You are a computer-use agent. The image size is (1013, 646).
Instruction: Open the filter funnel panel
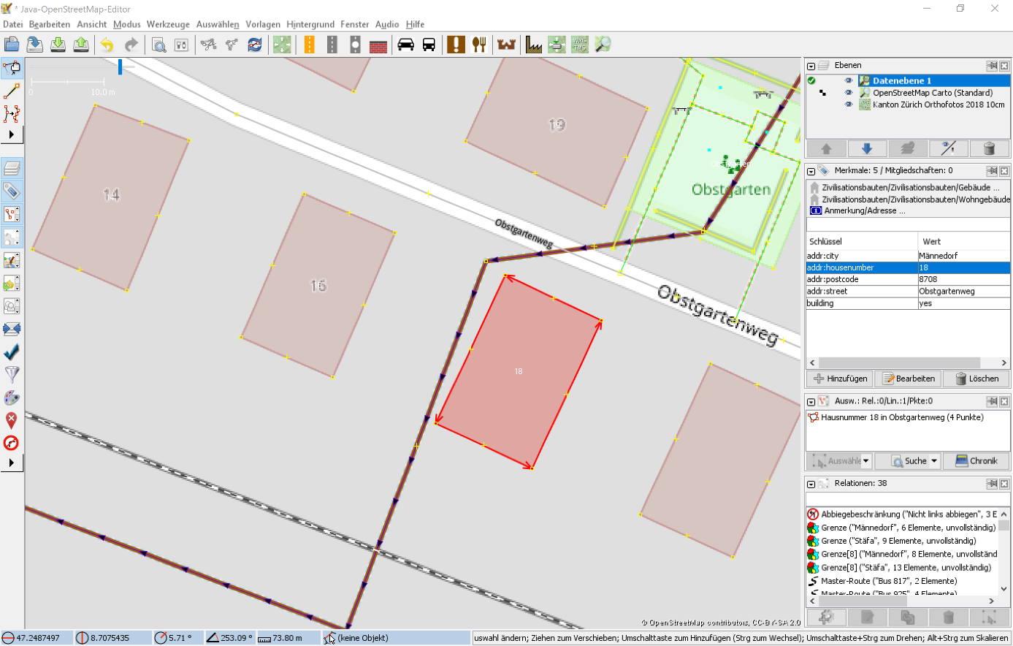(12, 374)
